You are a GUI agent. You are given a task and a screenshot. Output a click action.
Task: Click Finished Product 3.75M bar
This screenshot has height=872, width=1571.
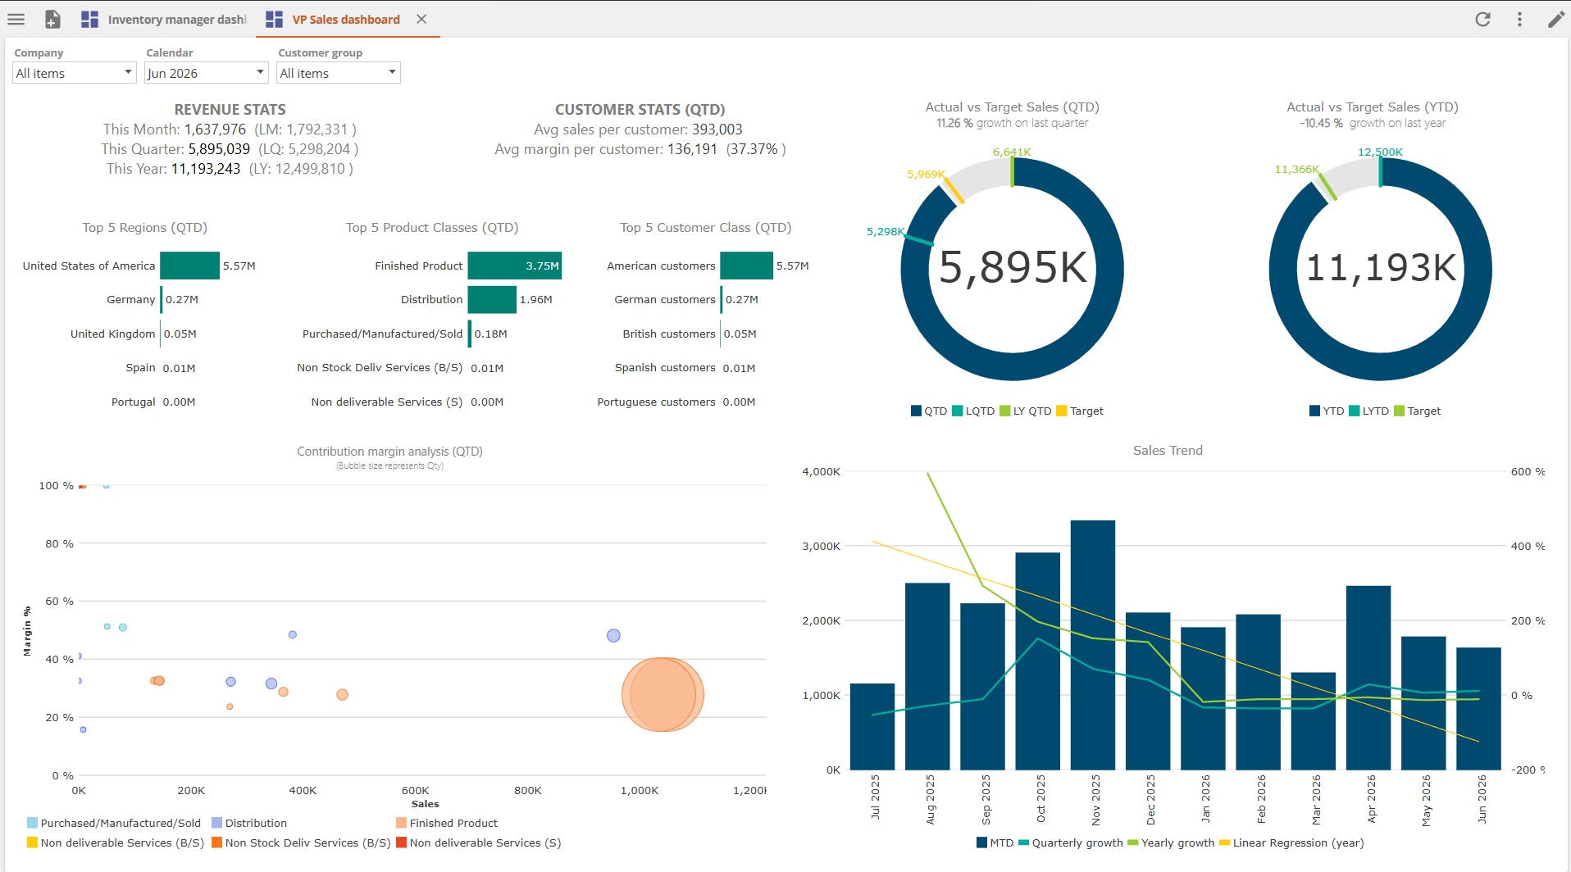point(515,266)
